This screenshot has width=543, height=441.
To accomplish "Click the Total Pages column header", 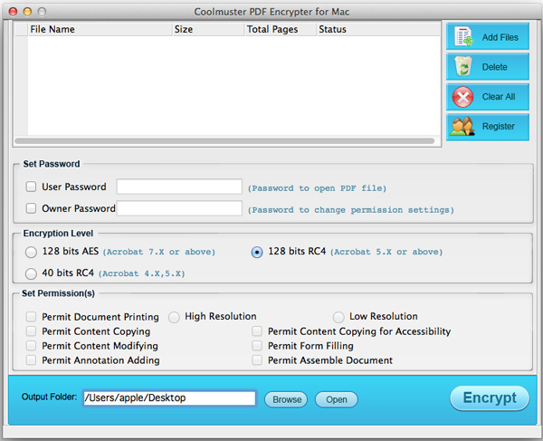I will click(x=281, y=30).
